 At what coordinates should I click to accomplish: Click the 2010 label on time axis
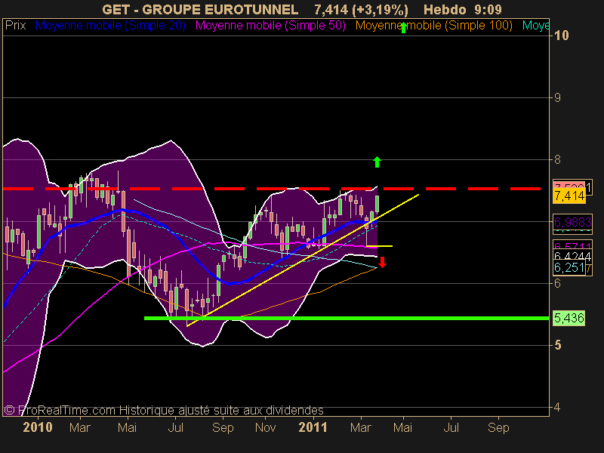click(x=38, y=427)
